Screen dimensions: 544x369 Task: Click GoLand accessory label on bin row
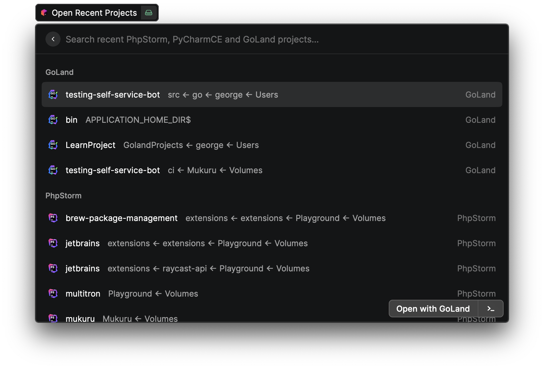(480, 120)
